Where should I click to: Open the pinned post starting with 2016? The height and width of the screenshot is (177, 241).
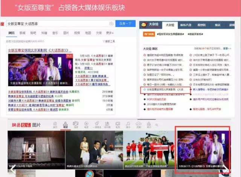pos(162,104)
